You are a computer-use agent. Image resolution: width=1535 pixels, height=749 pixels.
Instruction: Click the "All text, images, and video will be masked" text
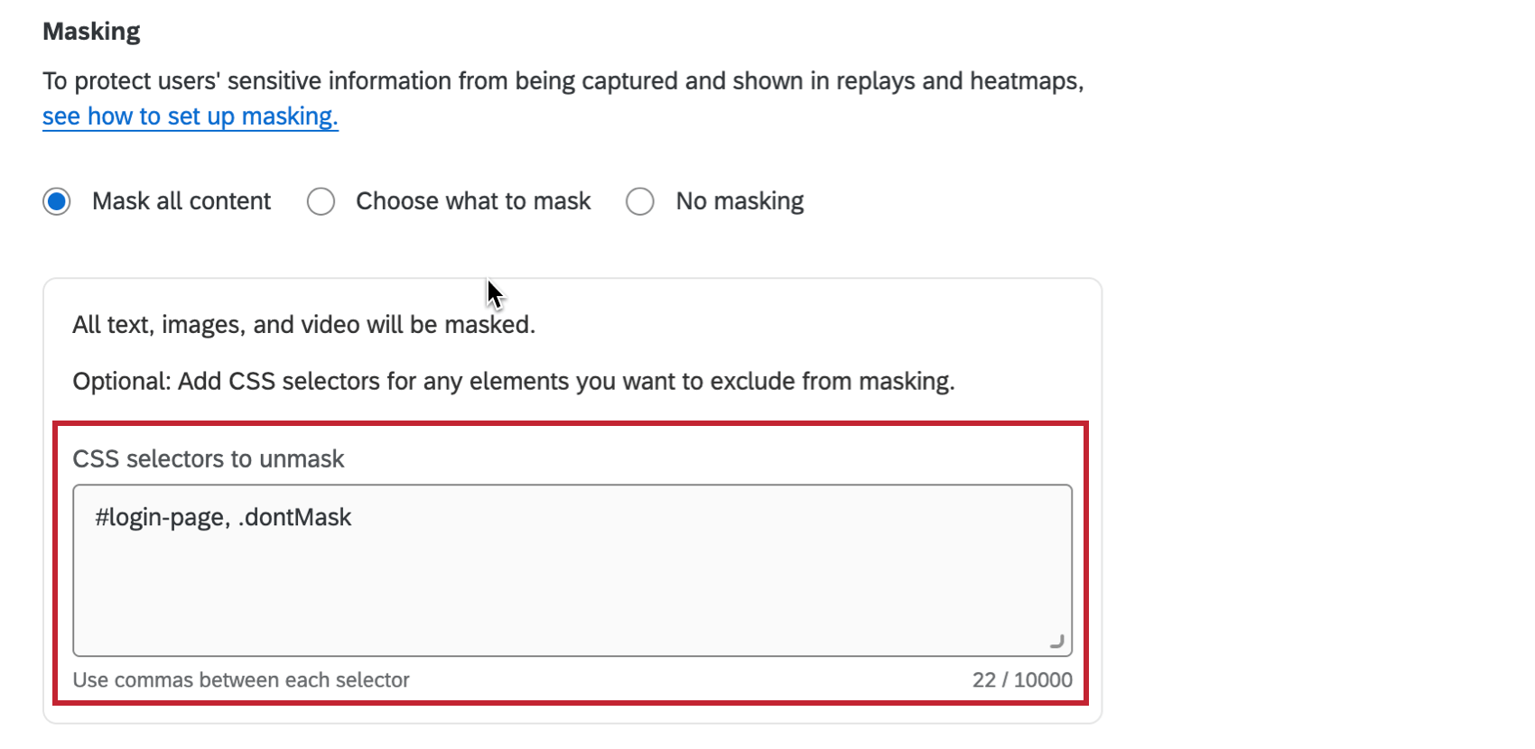[303, 324]
